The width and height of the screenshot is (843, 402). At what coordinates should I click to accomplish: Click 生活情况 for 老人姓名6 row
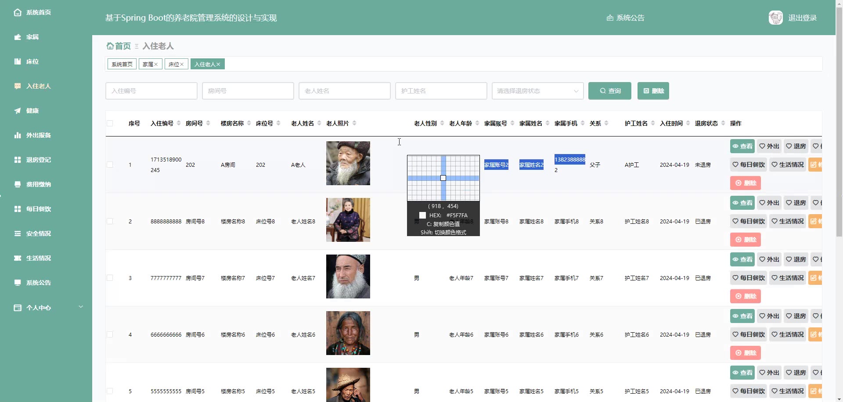click(788, 334)
